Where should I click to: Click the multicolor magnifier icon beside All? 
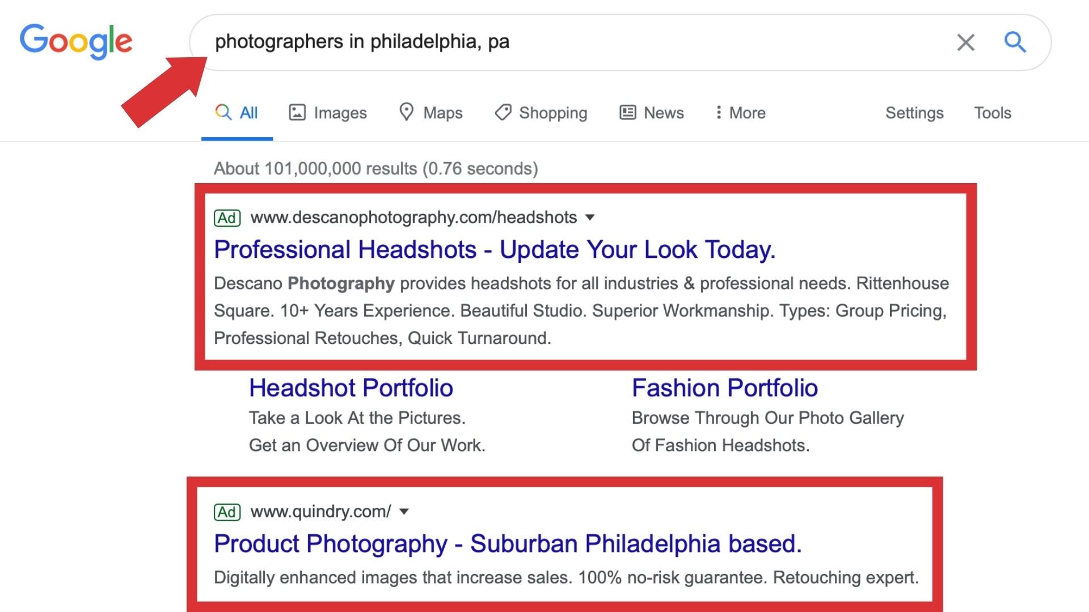223,112
